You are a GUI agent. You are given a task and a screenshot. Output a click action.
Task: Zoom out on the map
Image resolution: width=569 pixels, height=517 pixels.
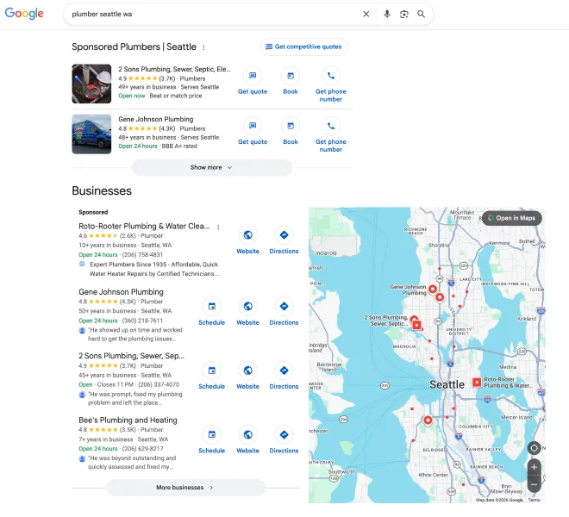coord(535,484)
